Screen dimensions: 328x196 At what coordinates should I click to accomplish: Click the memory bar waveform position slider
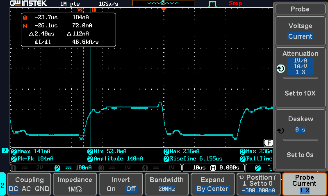coord(163,3)
